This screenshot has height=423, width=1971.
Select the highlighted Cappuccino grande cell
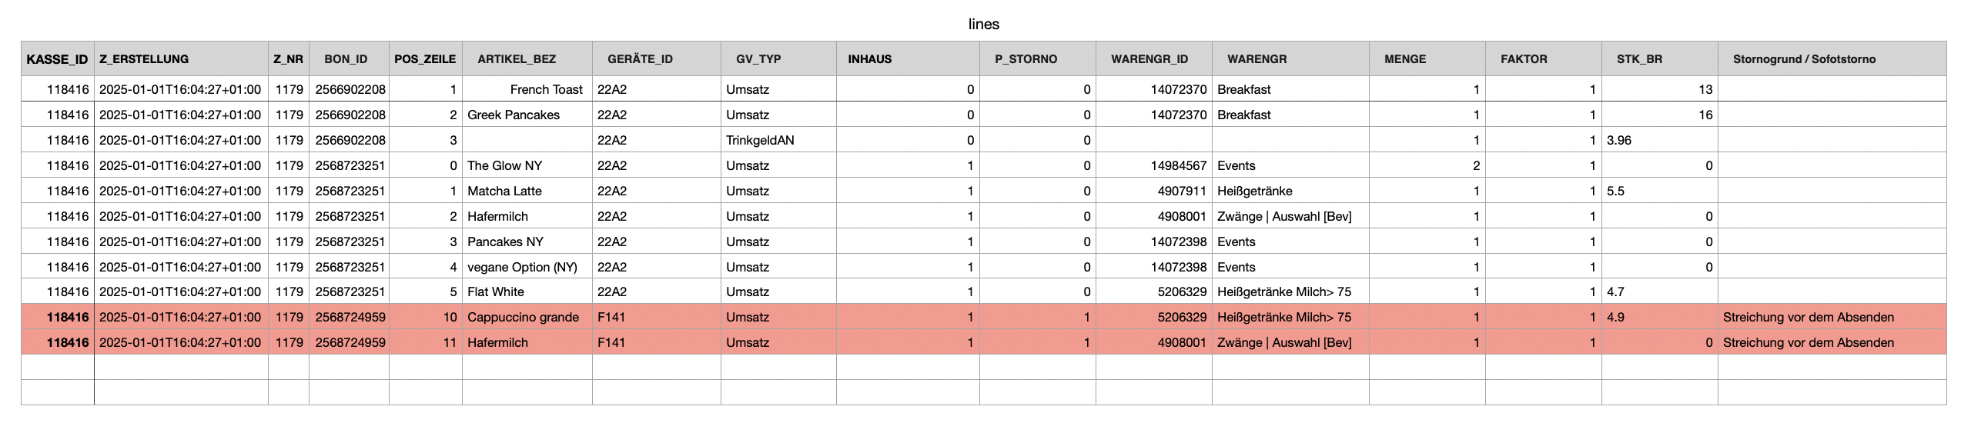[523, 317]
